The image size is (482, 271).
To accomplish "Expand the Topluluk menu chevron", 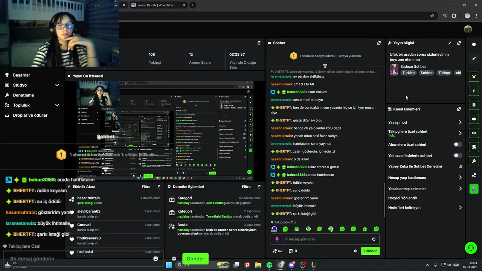I will (x=57, y=105).
